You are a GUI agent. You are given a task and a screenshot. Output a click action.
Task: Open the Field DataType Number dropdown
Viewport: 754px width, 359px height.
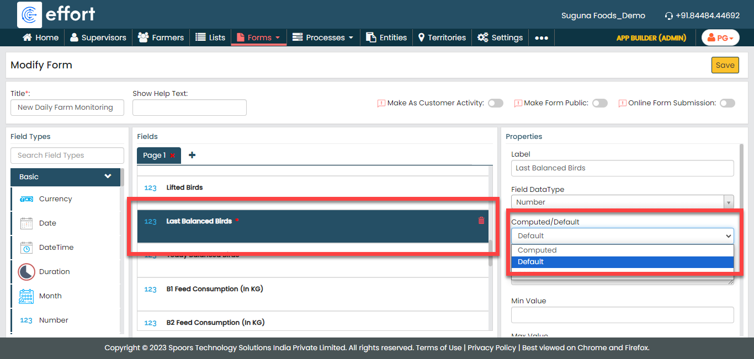(x=622, y=202)
